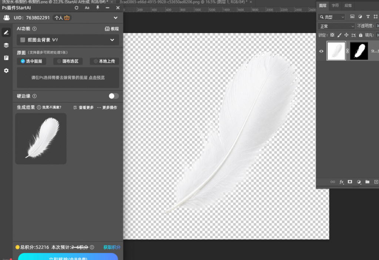This screenshot has height=260, width=379.
Task: Expand the UID account chevron
Action: tap(115, 18)
